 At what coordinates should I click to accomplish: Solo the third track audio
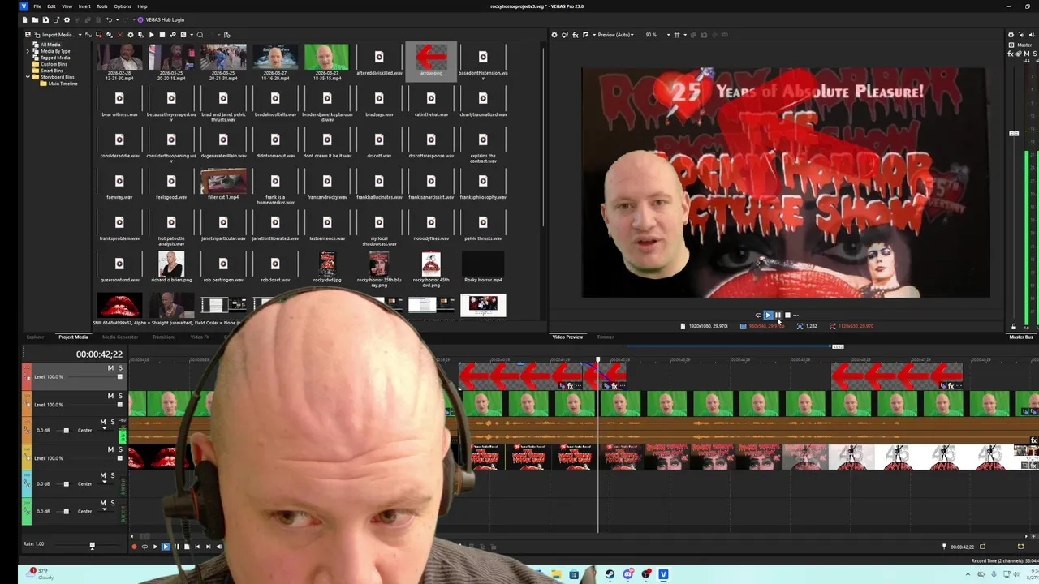[x=112, y=422]
